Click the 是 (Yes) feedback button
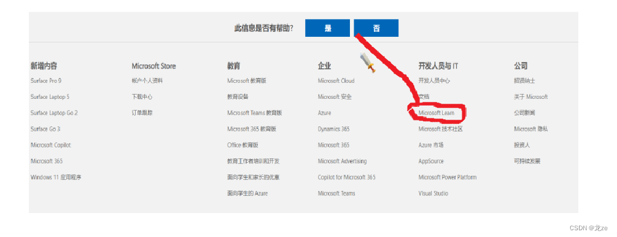This screenshot has height=237, width=617. click(x=327, y=28)
